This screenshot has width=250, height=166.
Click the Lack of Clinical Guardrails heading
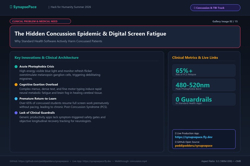pos(37,113)
